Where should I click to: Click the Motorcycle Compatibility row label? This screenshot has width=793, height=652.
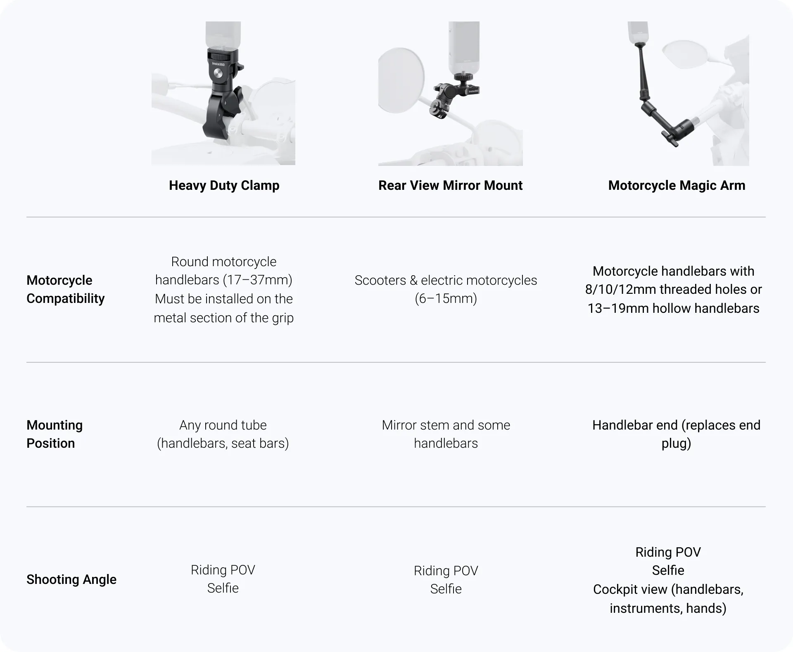click(x=65, y=289)
